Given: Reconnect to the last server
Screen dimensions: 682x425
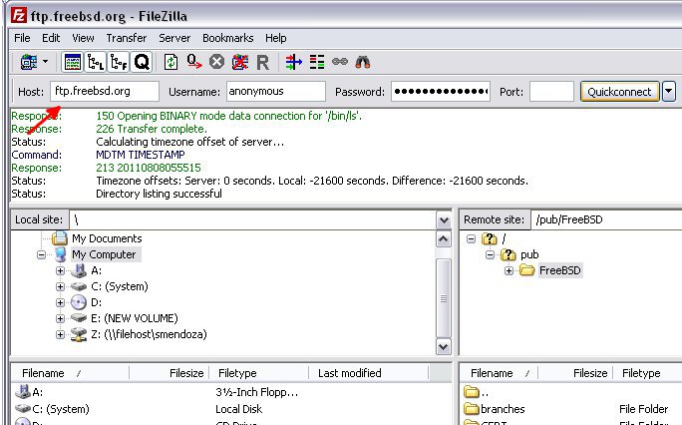Looking at the screenshot, I should click(x=262, y=62).
